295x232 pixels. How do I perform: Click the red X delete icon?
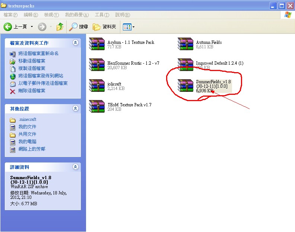13,91
